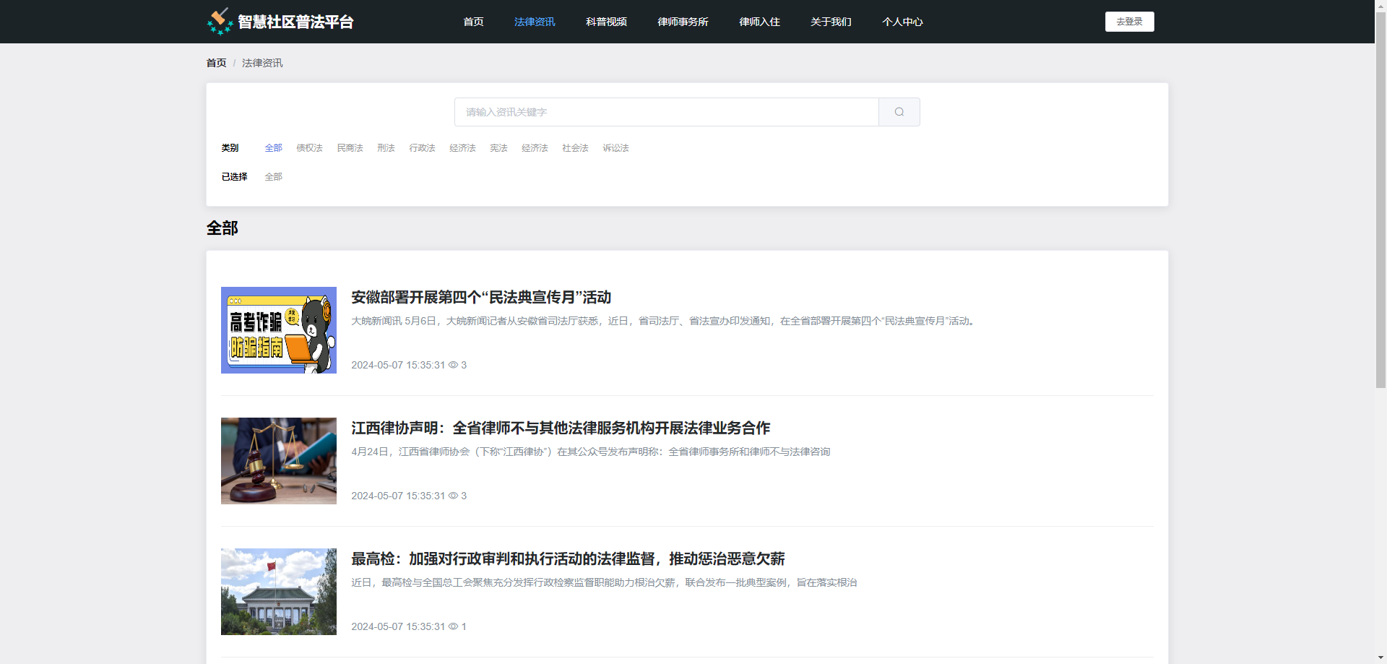Open article titled 江西律协声明
1387x664 pixels.
coord(561,428)
